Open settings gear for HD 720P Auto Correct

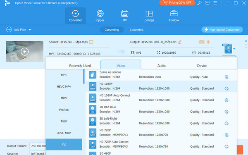pyautogui.click(x=227, y=146)
